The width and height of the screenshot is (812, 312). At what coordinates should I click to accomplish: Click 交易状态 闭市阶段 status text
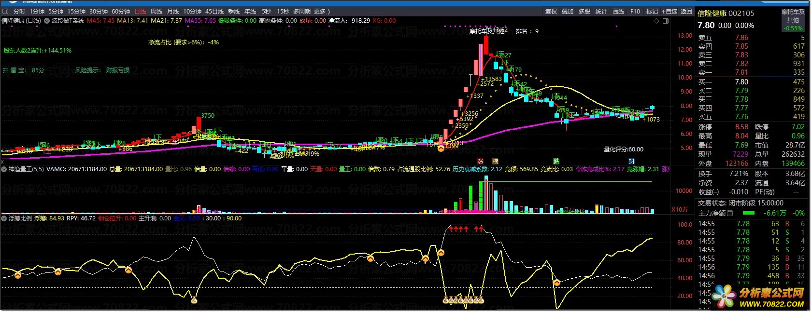pos(741,203)
